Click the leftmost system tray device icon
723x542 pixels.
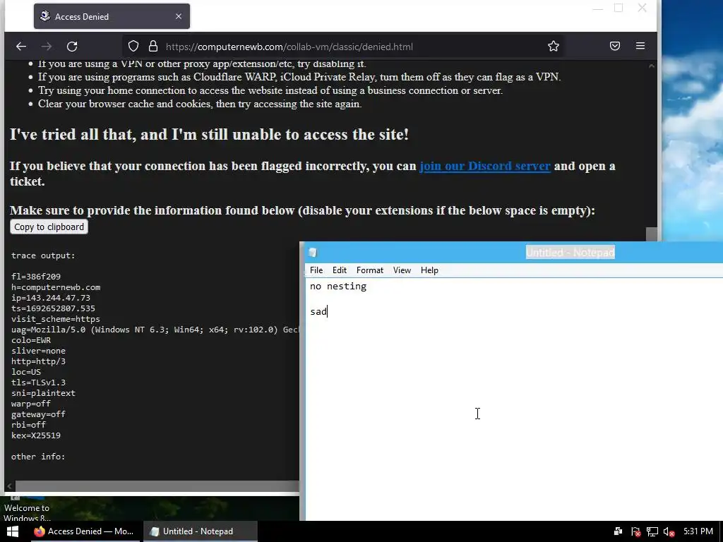point(619,531)
